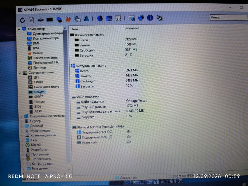Click the network monitors toolbar icon
The width and height of the screenshot is (248, 186).
[59, 19]
